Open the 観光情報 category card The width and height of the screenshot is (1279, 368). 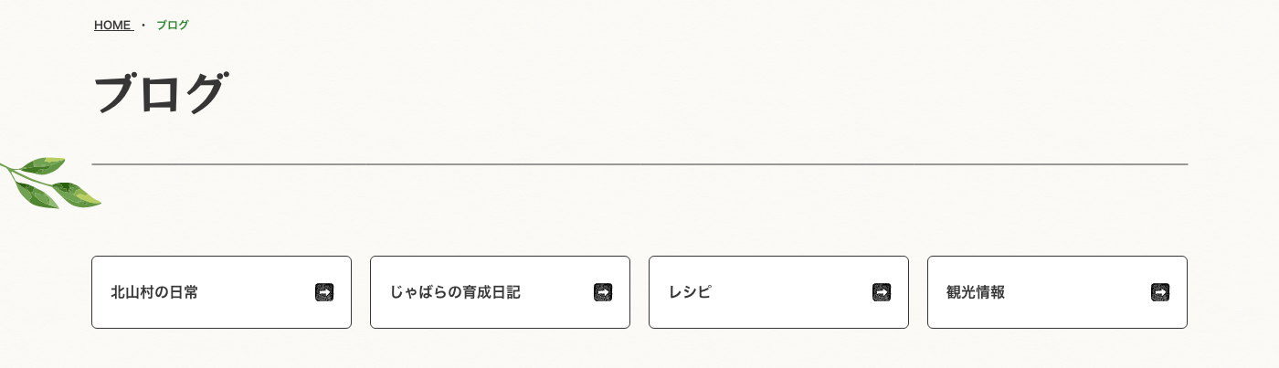(x=1057, y=292)
